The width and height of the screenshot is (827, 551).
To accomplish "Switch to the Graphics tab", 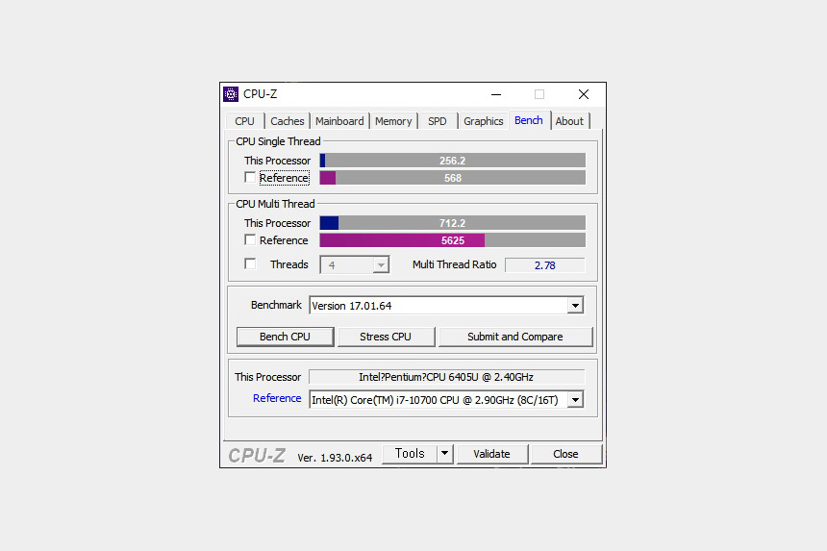I will (483, 121).
